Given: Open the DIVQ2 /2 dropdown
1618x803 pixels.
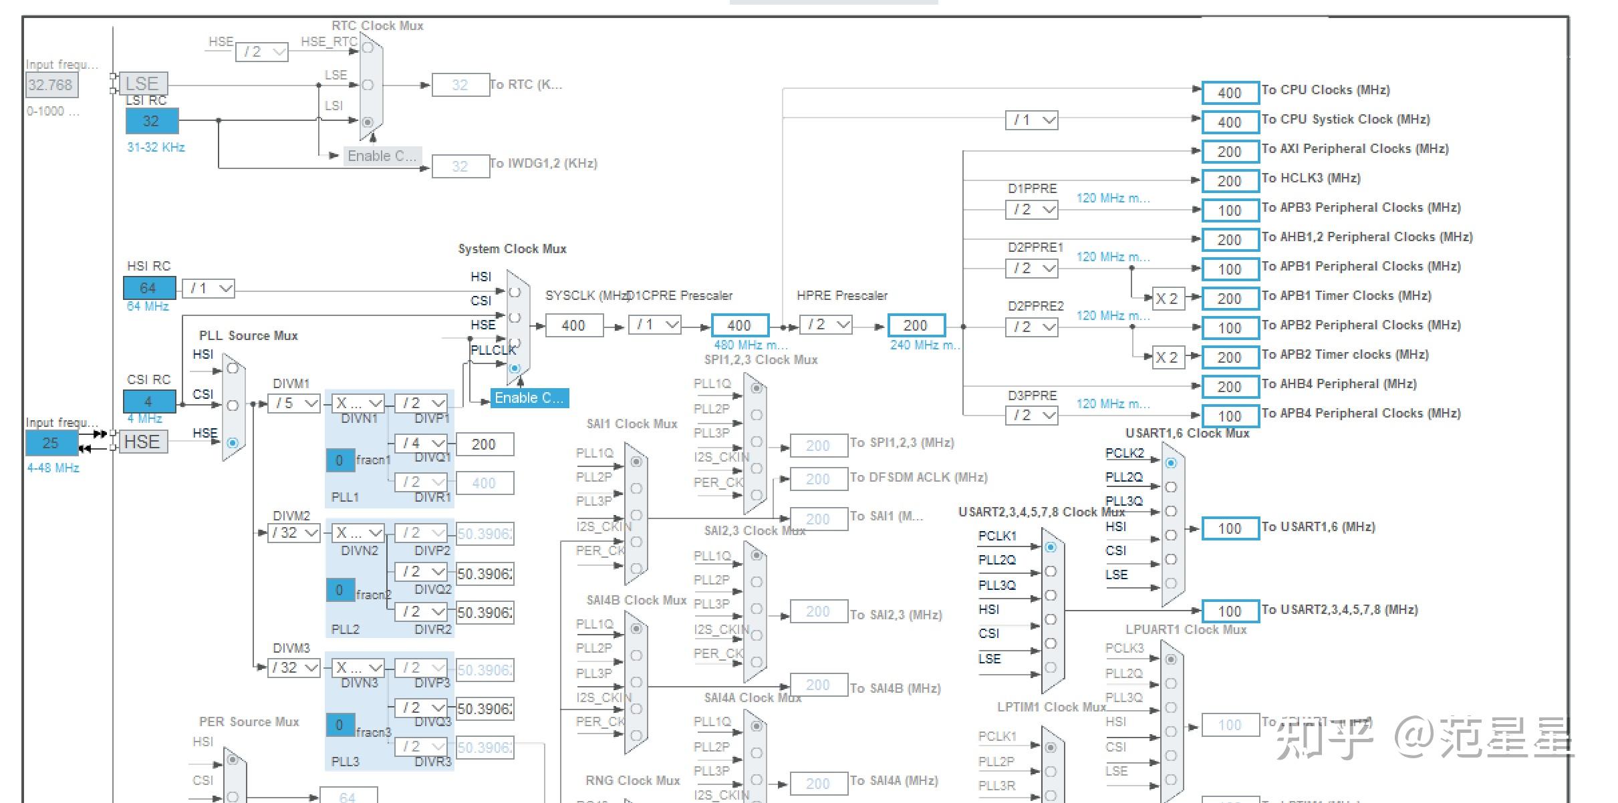Looking at the screenshot, I should coord(421,571).
